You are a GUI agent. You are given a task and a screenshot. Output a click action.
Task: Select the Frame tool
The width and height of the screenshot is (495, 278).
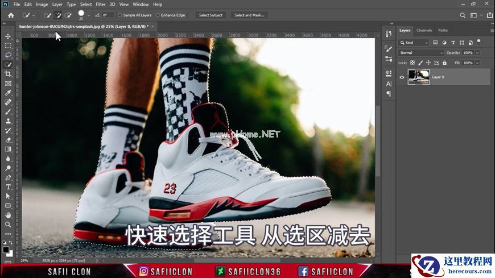(x=8, y=84)
